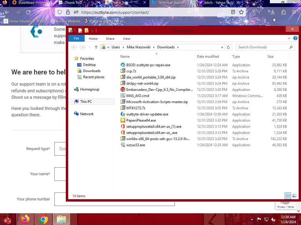Open the Firefox hamburger menu
This screenshot has height=225, width=301.
294,12
